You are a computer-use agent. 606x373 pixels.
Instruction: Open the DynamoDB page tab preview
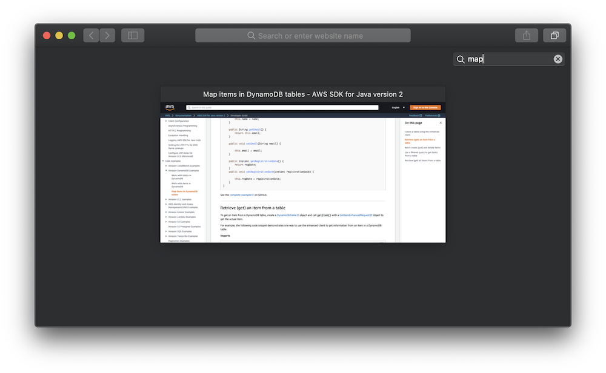point(303,172)
